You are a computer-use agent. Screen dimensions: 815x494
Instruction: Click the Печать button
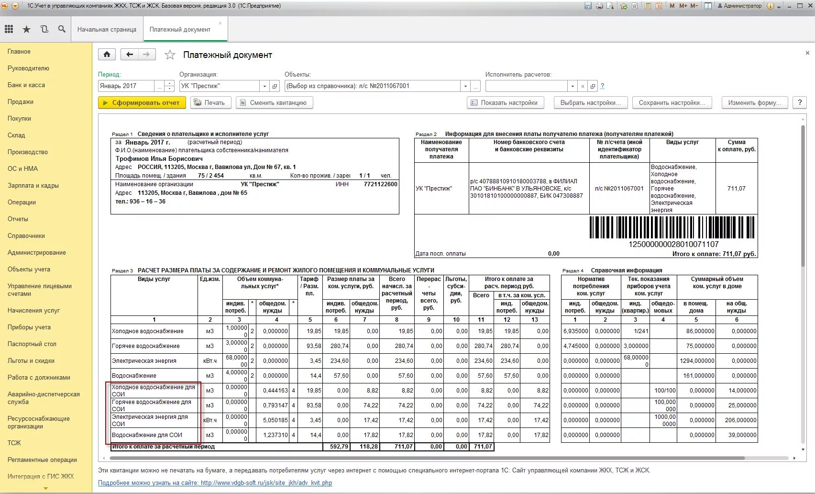tap(211, 102)
